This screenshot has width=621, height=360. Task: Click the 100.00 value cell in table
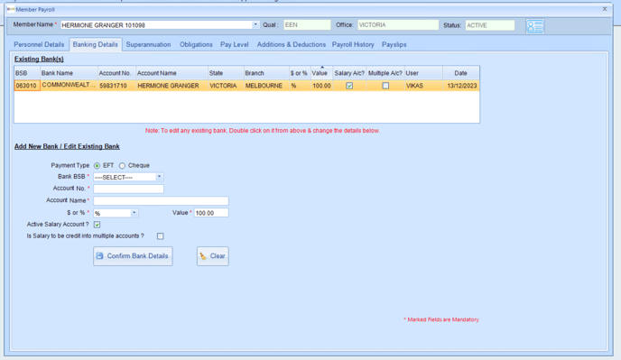click(x=321, y=86)
